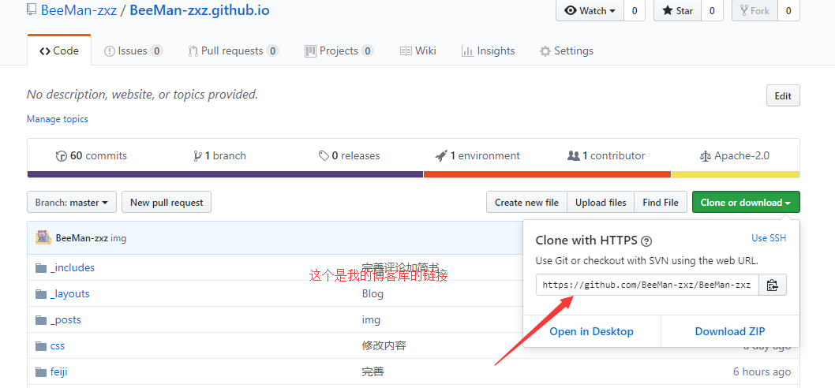Image resolution: width=835 pixels, height=388 pixels.
Task: Click Blog commit message for _layouts
Action: pos(373,294)
